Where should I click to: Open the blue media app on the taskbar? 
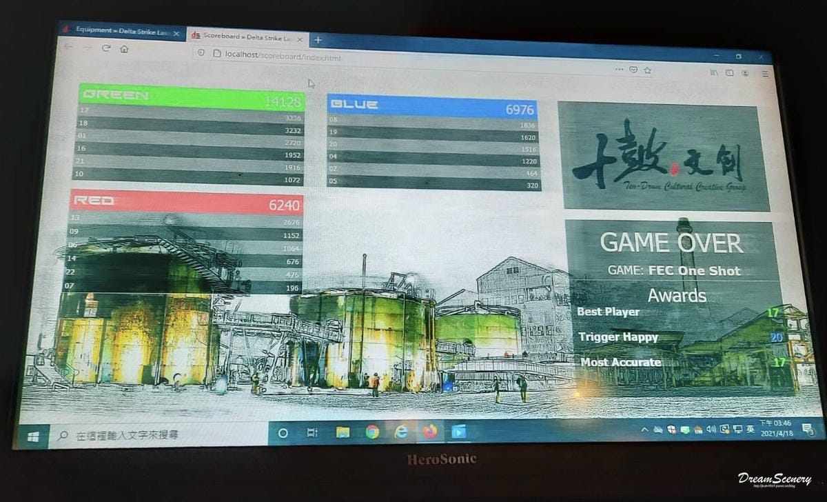[458, 432]
